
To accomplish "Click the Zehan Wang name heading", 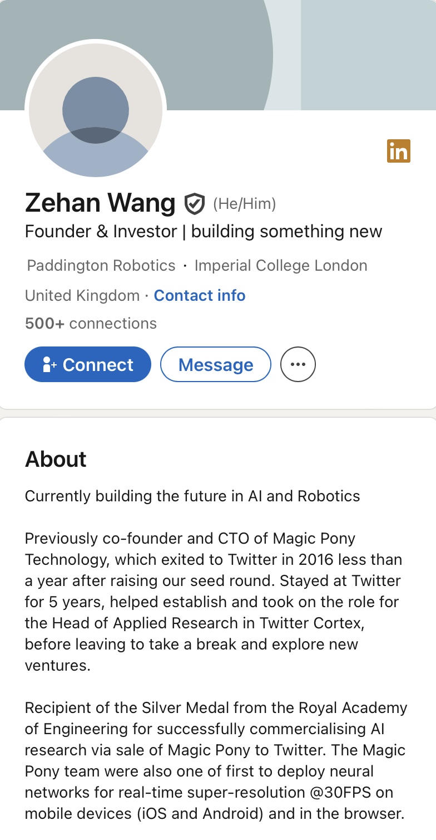I will pyautogui.click(x=100, y=203).
